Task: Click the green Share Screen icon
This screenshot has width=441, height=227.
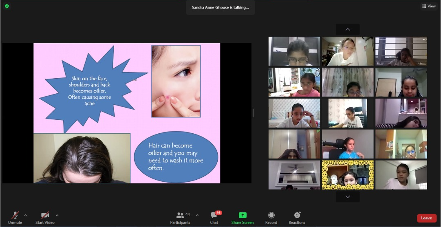Action: click(x=243, y=215)
